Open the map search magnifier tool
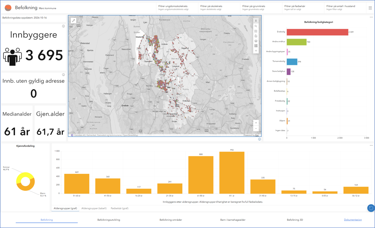 (256, 26)
